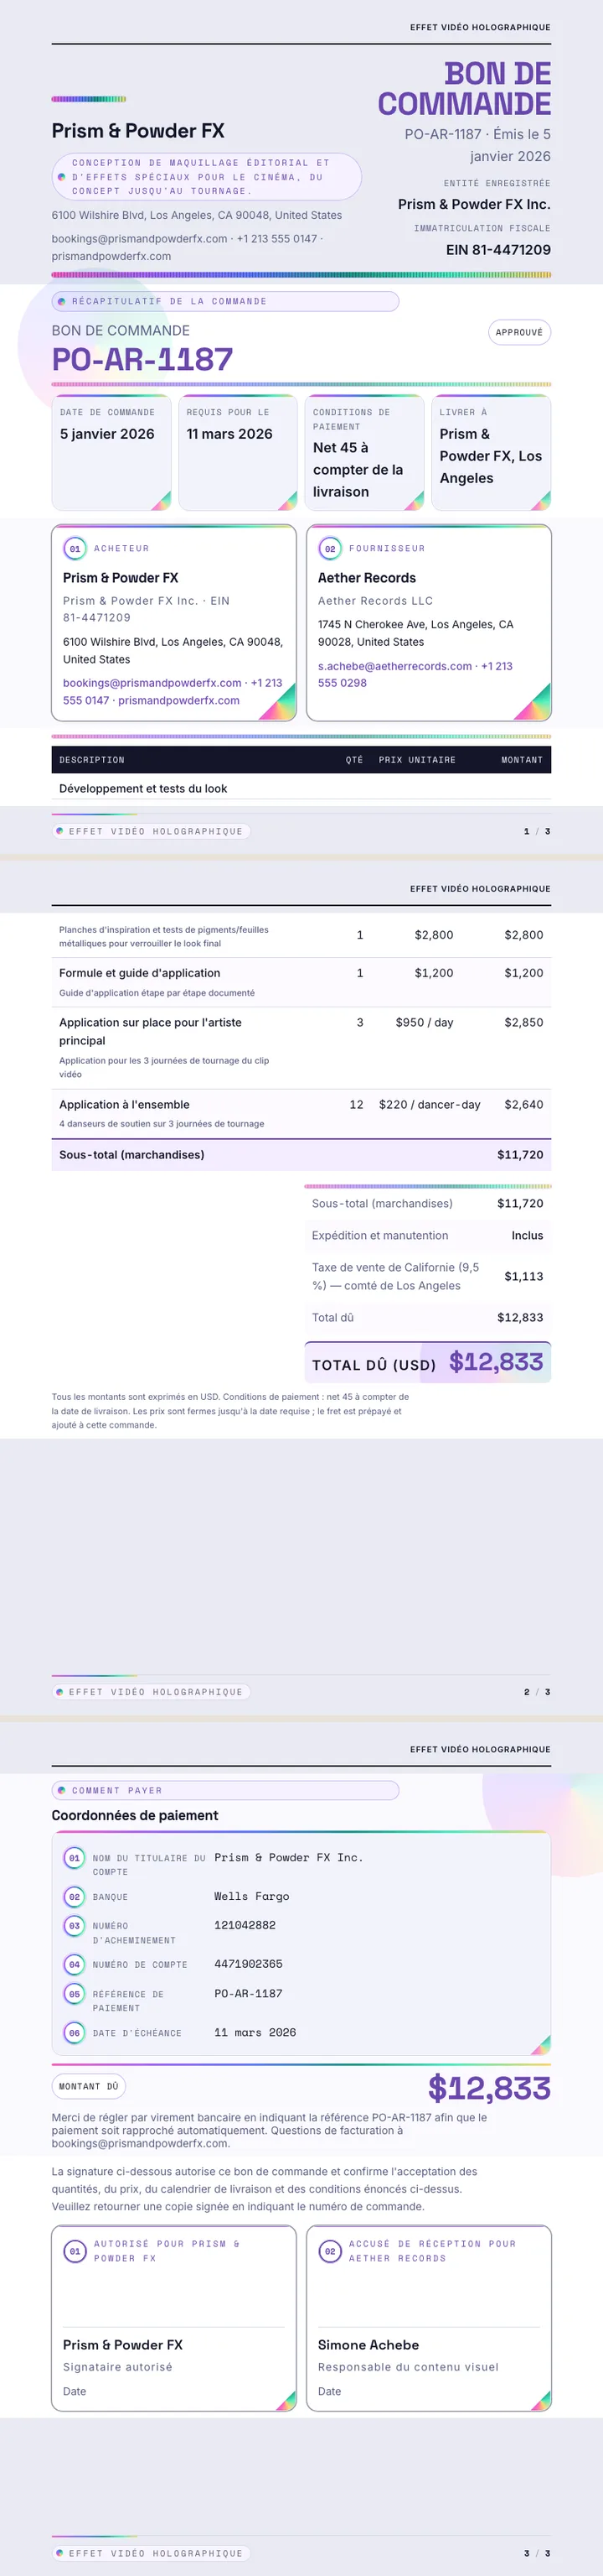
Task: Select the CONDITIONS DE PAIEMENT card
Action: point(365,452)
